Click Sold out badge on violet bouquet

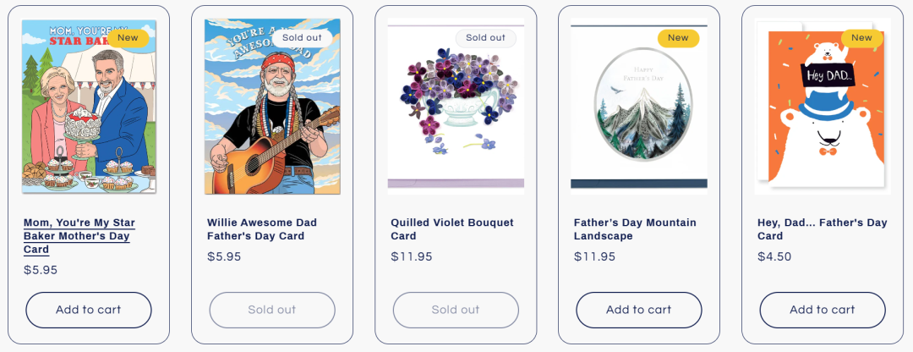(x=485, y=38)
